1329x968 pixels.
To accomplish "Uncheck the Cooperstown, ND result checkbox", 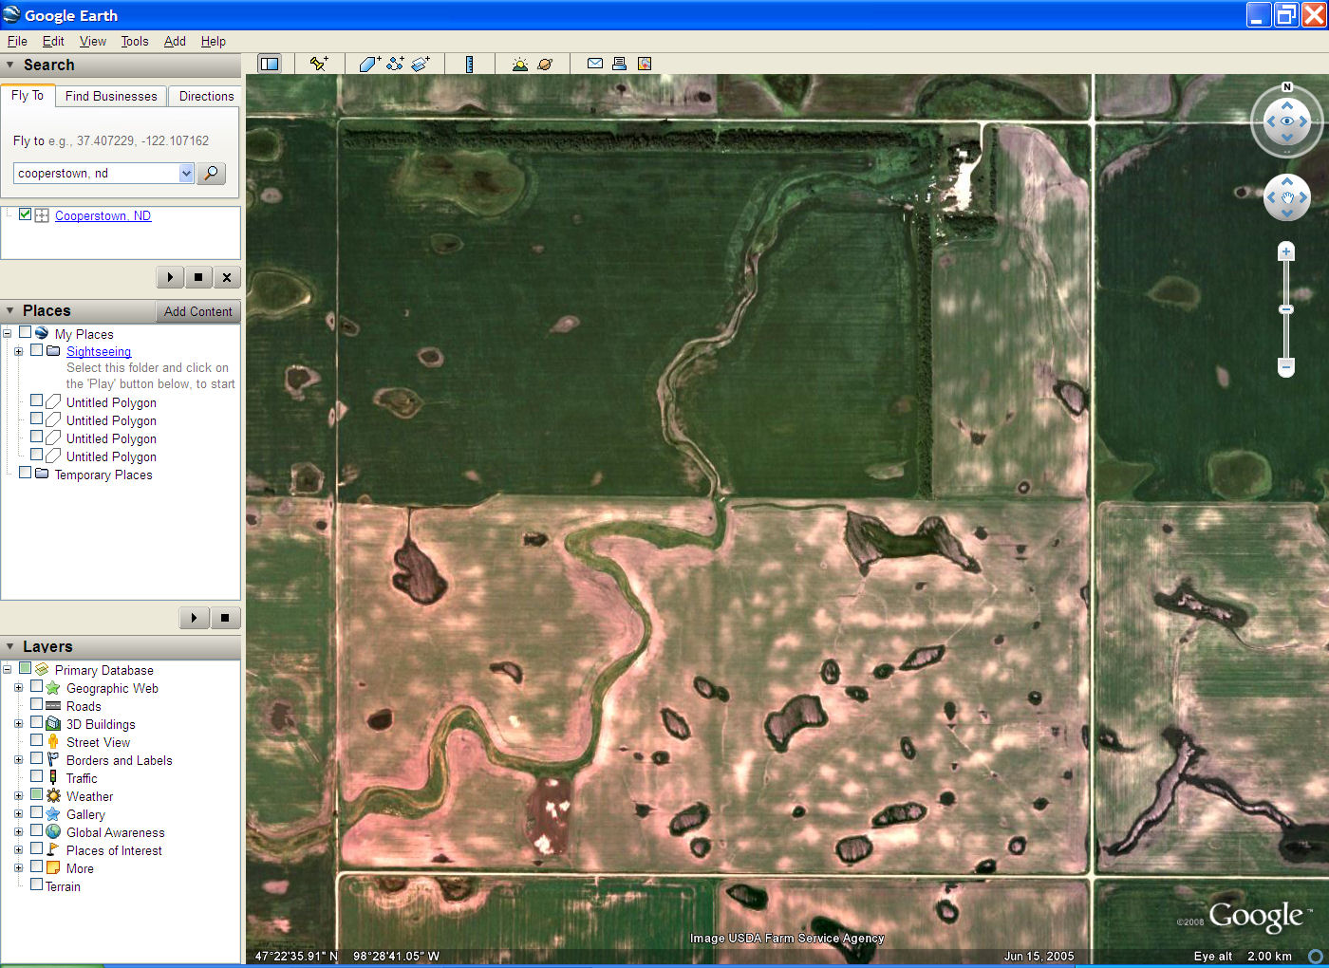I will tap(26, 214).
